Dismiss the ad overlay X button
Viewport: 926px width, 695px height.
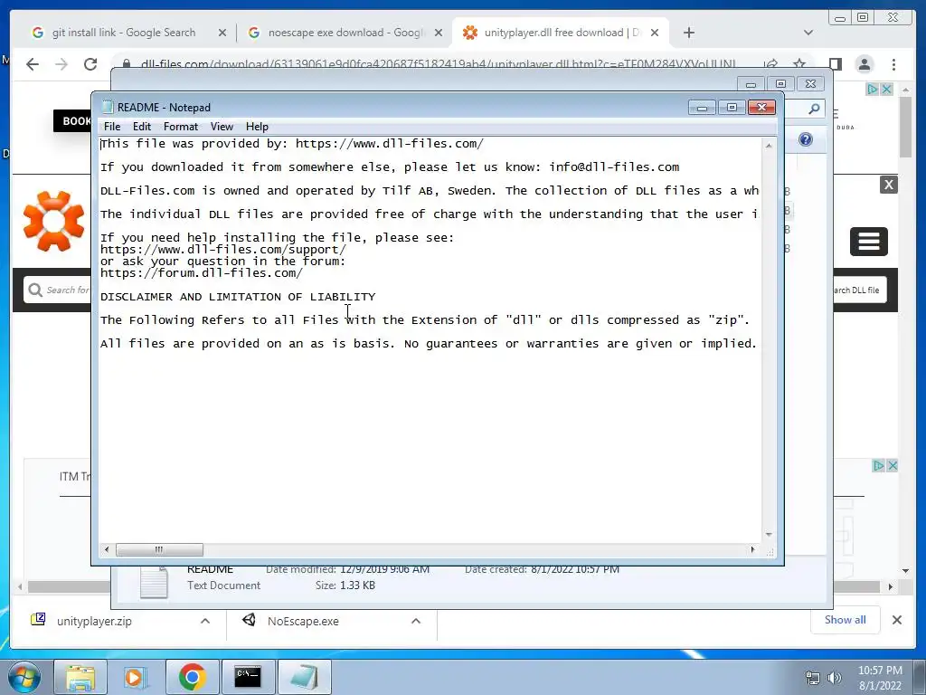pos(889,185)
